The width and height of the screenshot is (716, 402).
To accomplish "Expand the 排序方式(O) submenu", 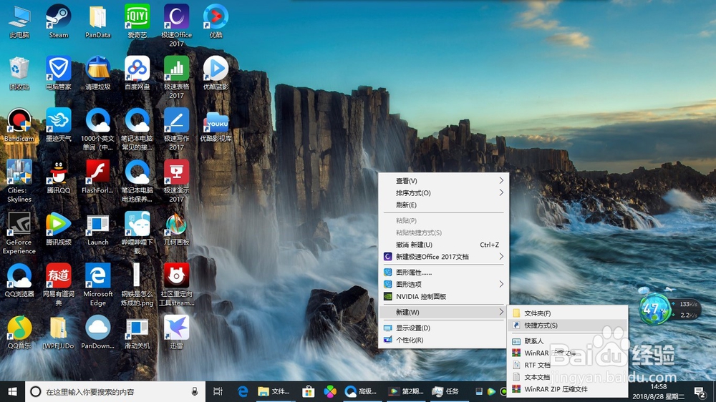I will coord(443,192).
